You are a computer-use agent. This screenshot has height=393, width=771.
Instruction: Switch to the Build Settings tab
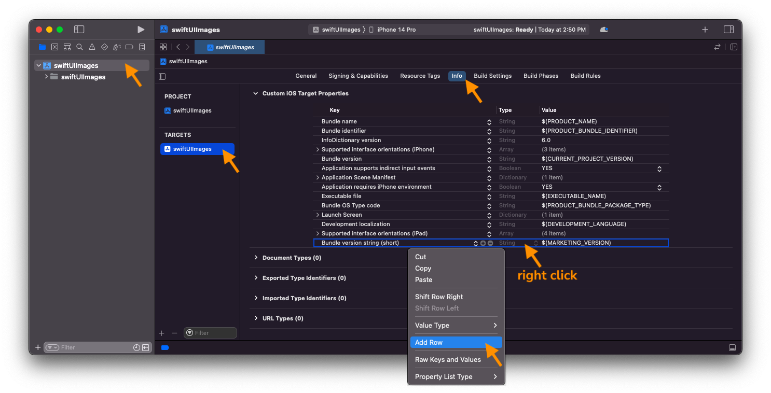492,76
